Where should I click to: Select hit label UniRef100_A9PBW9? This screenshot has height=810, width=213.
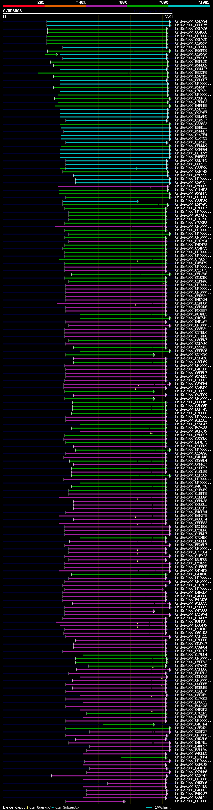pyautogui.click(x=191, y=65)
